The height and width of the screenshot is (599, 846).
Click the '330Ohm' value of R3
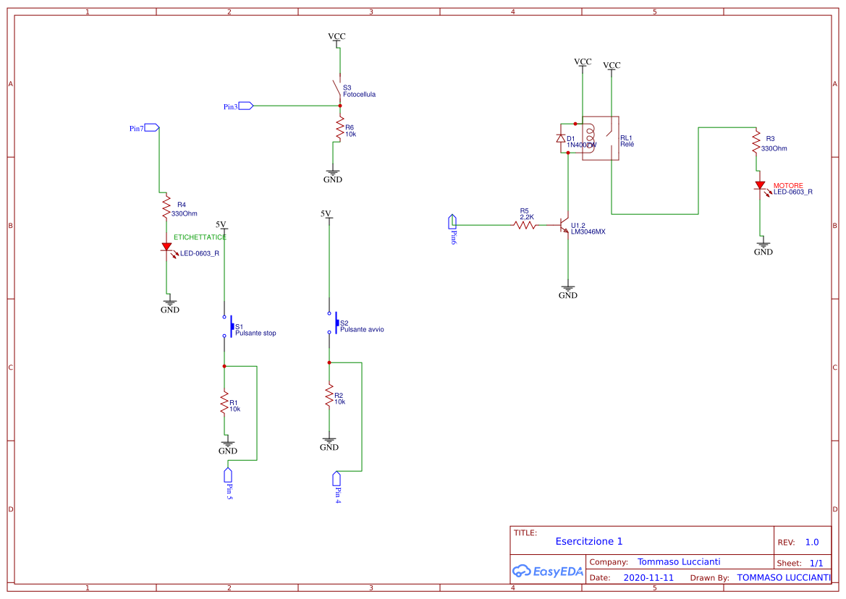[774, 148]
